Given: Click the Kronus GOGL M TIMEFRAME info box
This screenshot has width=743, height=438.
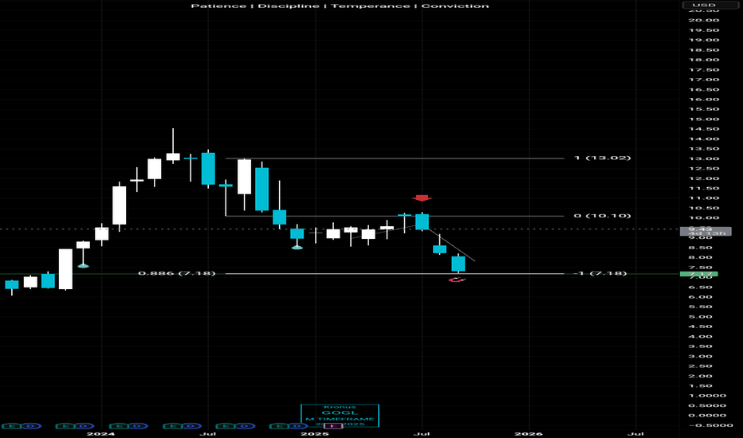Looking at the screenshot, I should [x=340, y=415].
